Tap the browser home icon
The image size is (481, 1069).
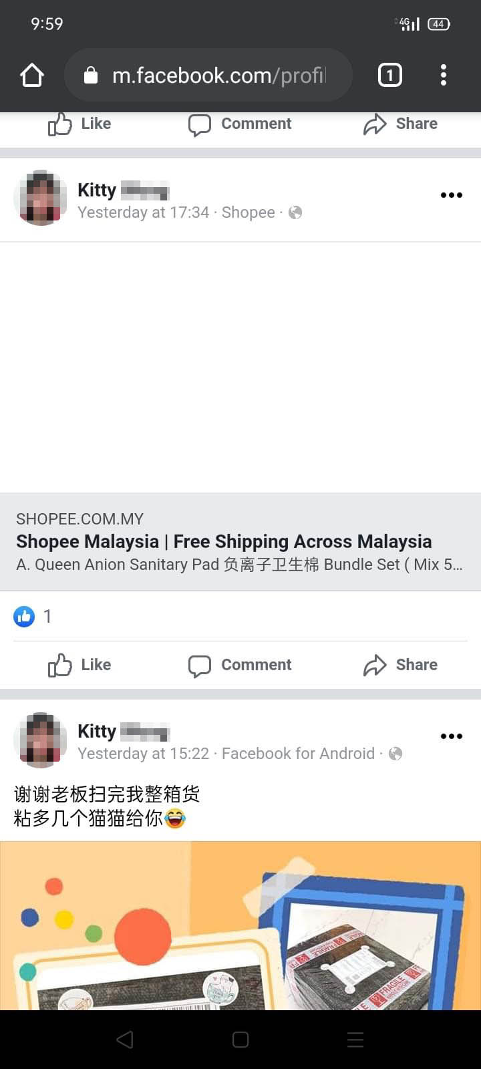(32, 75)
